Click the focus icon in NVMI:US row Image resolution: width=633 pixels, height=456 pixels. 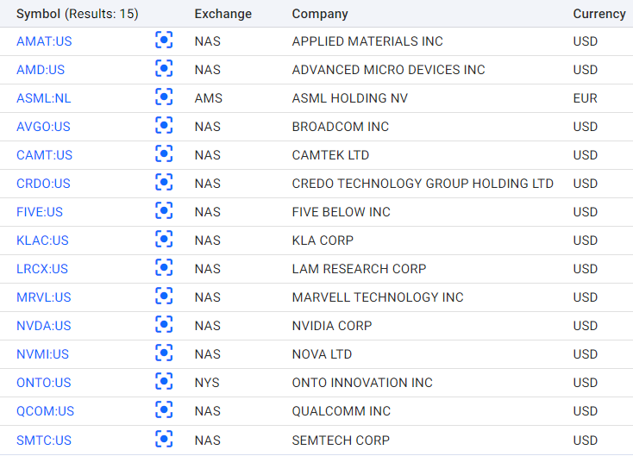164,353
